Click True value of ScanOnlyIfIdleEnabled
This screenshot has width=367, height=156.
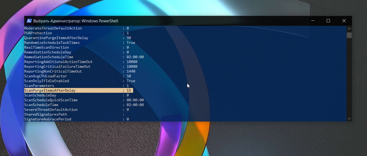(x=131, y=81)
